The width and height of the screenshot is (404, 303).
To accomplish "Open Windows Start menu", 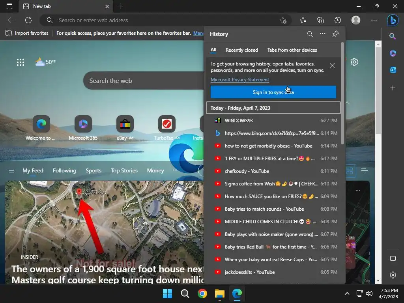I will pyautogui.click(x=167, y=294).
